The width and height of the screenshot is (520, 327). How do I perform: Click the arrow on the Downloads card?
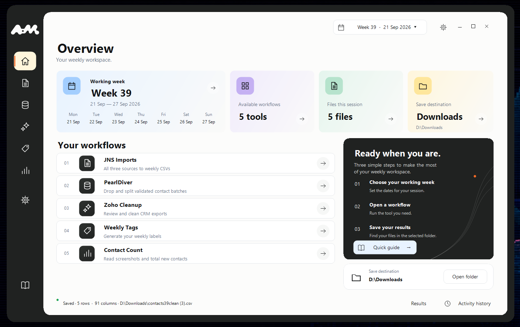[481, 119]
